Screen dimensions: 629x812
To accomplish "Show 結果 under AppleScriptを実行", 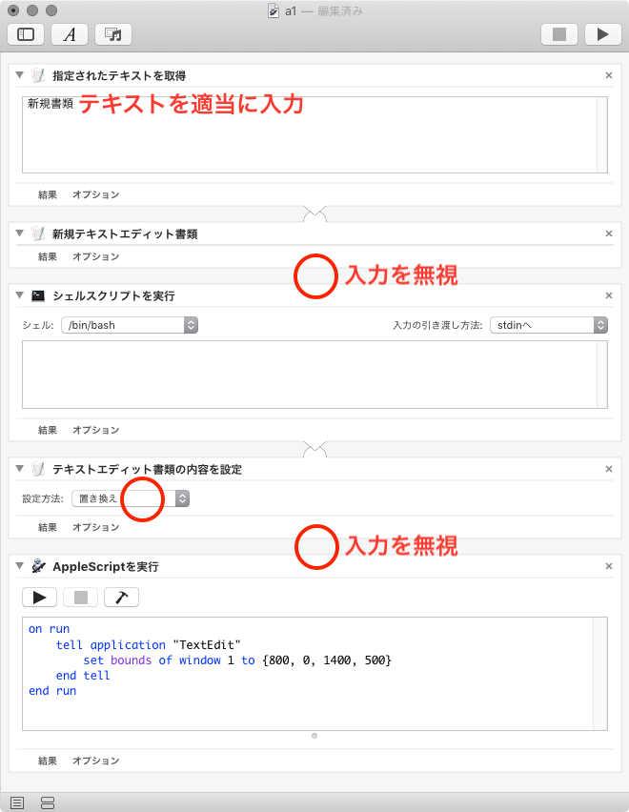I will 47,761.
